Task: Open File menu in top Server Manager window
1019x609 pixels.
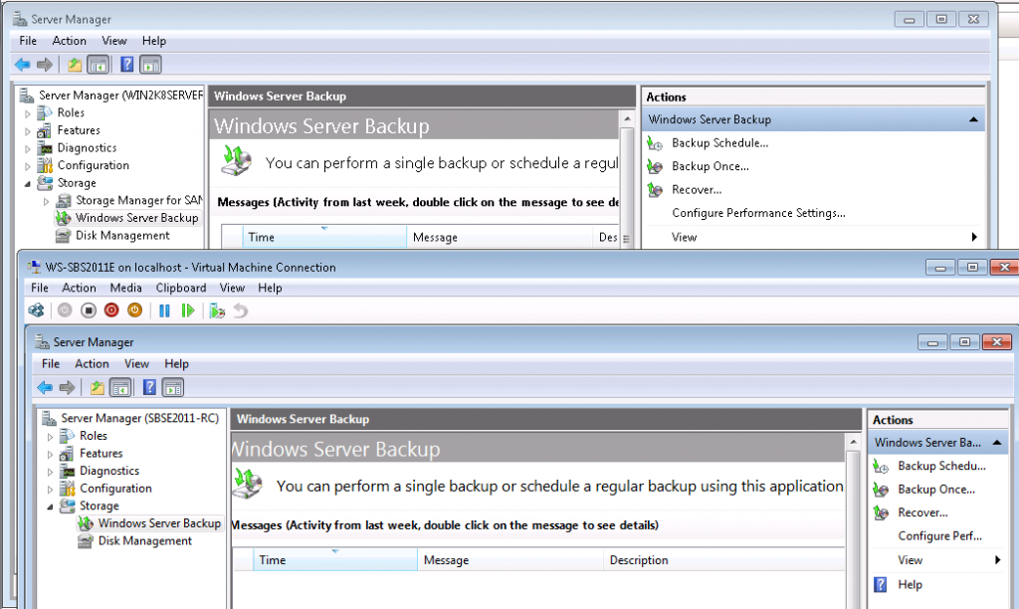Action: point(28,40)
